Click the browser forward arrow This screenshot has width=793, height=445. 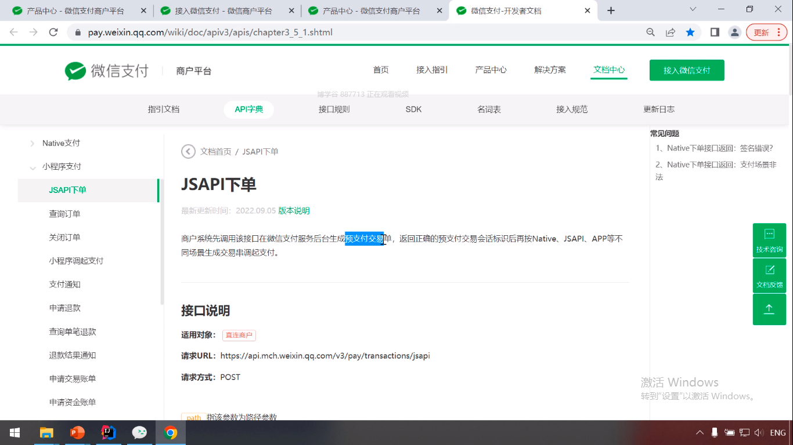click(x=34, y=32)
